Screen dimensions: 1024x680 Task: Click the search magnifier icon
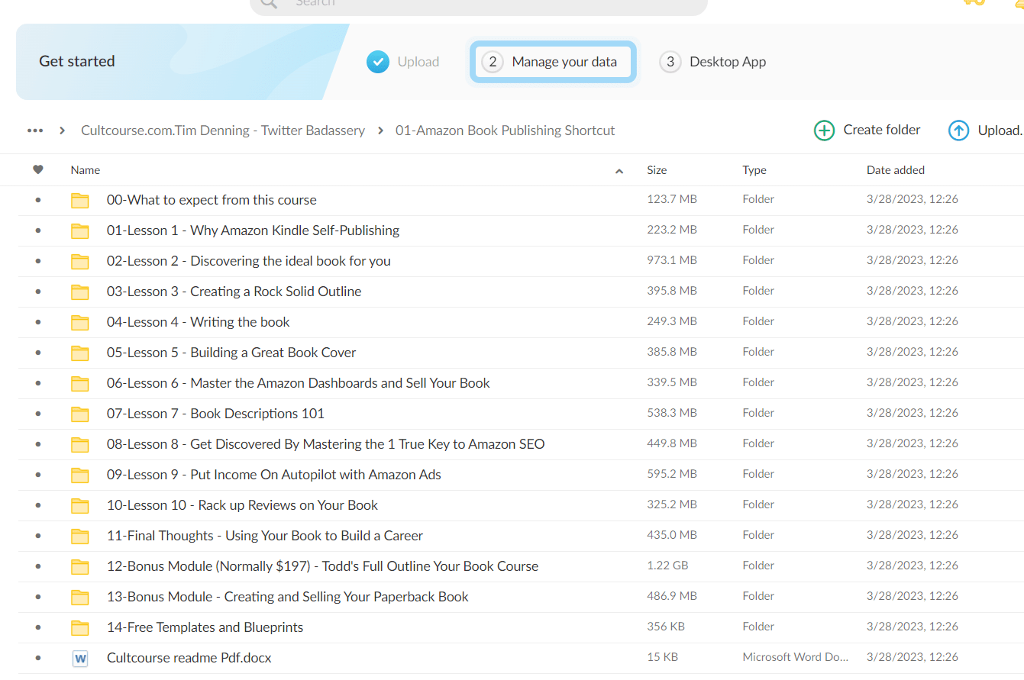coord(268,3)
